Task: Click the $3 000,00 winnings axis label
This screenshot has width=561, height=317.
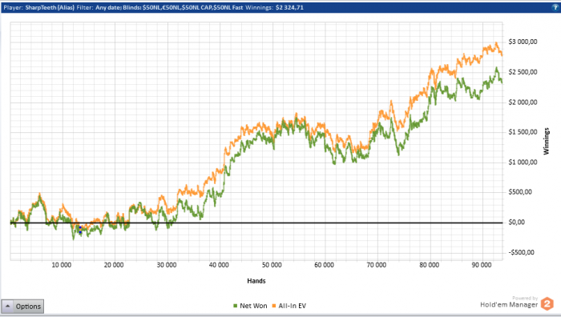Action: tap(523, 42)
